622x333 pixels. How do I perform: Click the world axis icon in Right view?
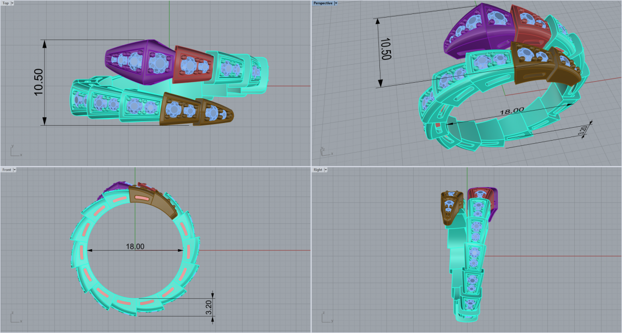[x=327, y=318]
